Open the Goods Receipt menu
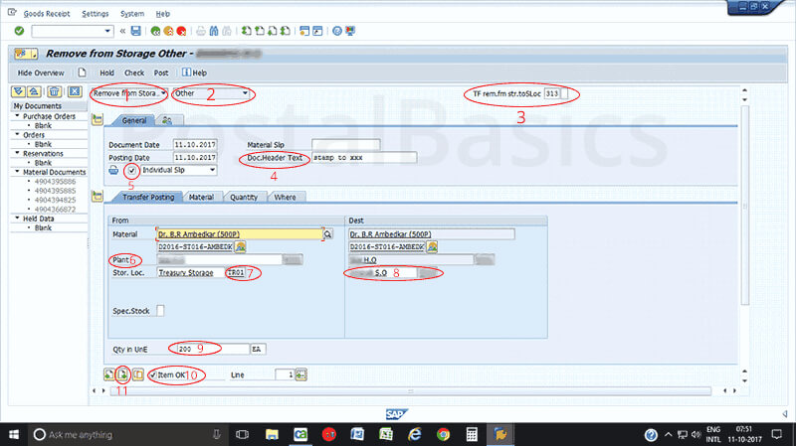 pyautogui.click(x=47, y=14)
